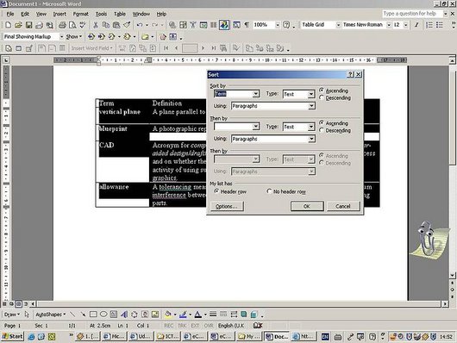Screen dimensions: 457x343
Task: Open the Sort by Type dropdown
Action: (311, 94)
